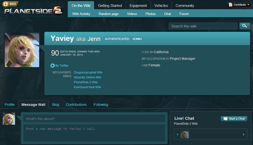Open a Random page
This screenshot has height=145, width=253.
(109, 14)
